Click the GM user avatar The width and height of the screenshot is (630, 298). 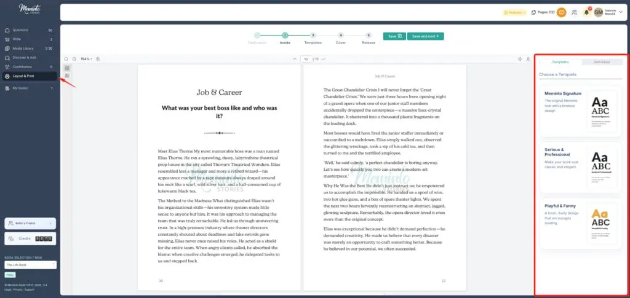tap(598, 12)
